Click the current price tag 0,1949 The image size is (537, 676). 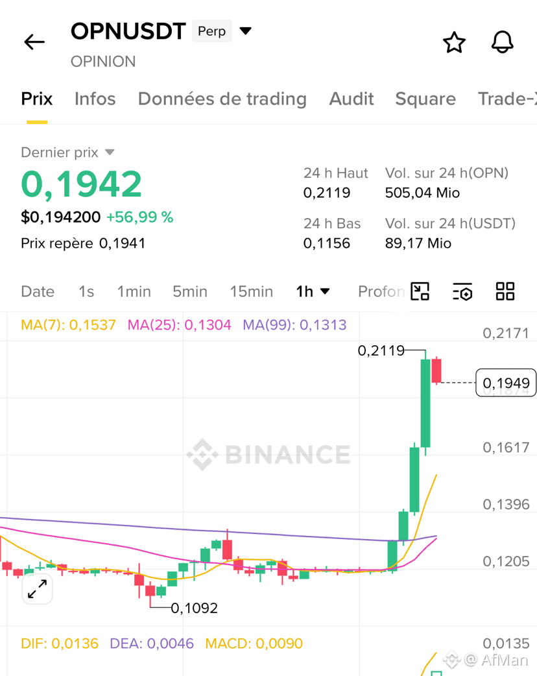click(x=506, y=382)
